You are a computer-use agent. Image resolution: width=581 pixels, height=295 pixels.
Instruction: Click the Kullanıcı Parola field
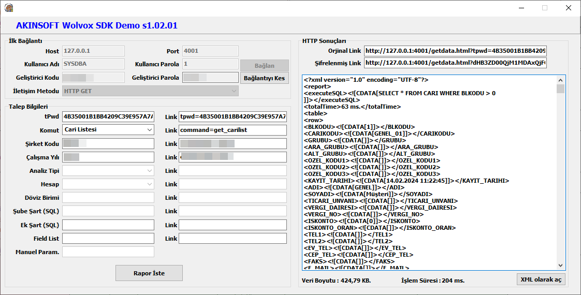tap(210, 64)
